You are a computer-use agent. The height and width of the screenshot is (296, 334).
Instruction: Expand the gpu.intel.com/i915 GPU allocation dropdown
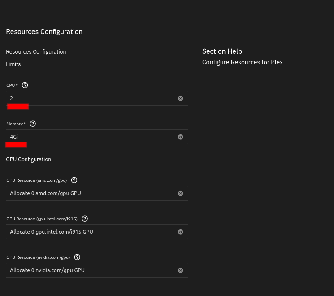(90, 232)
